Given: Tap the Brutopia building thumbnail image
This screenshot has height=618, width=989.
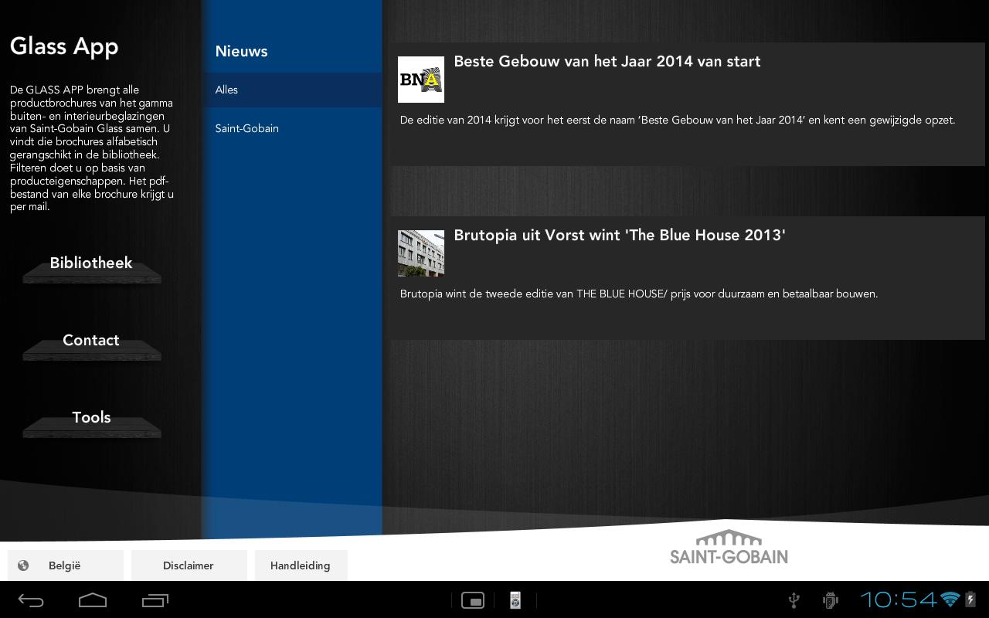Looking at the screenshot, I should pos(421,253).
